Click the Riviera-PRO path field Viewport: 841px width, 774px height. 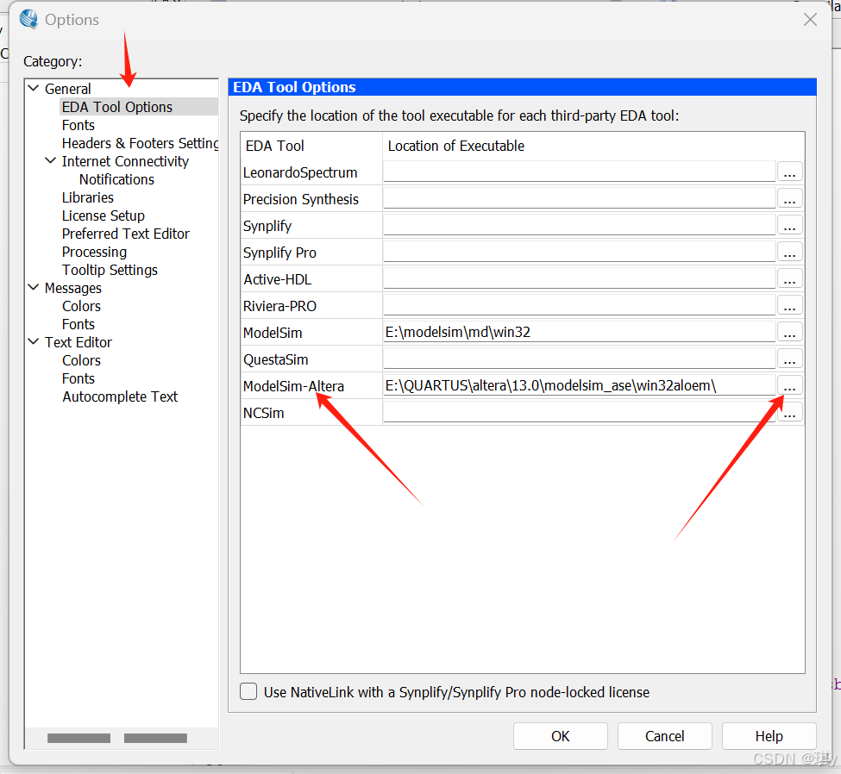(580, 305)
